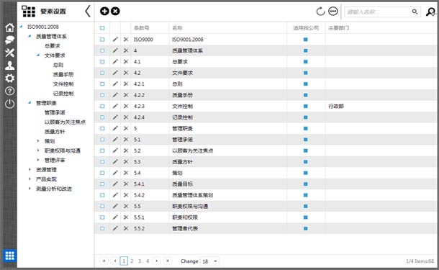Expand the 职责权限与沟通 tree node
The image size is (439, 270).
tap(38, 150)
